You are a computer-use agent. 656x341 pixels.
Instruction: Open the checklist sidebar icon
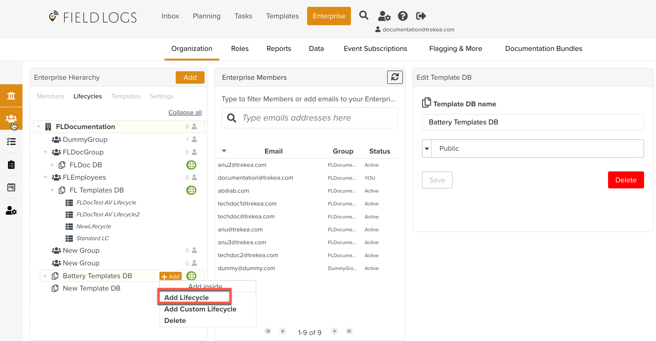[x=11, y=142]
